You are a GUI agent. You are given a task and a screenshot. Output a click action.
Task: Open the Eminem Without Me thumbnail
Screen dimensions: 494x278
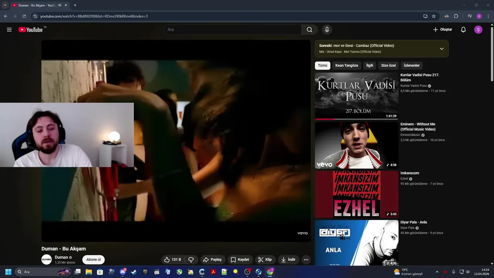[x=357, y=145]
